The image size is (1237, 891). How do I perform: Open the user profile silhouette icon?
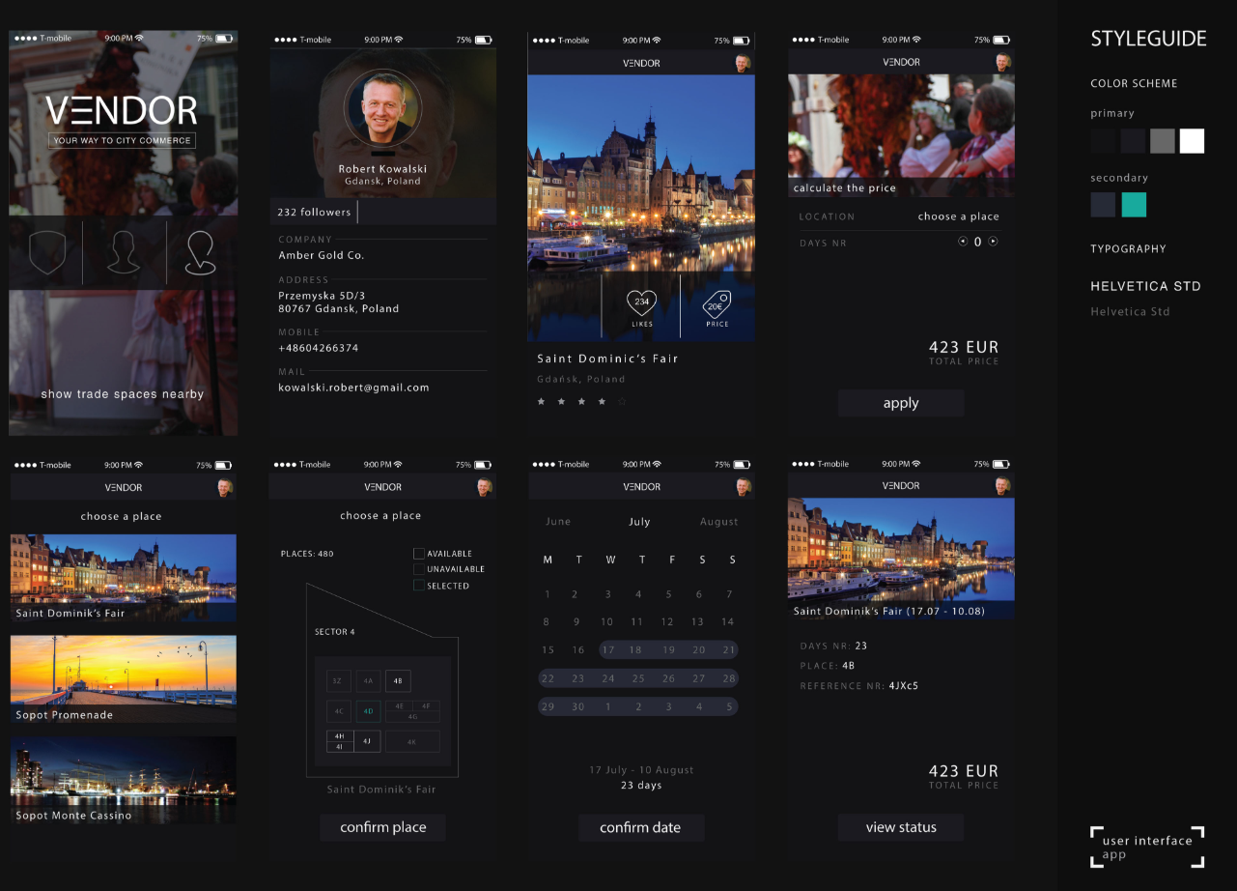pos(124,251)
